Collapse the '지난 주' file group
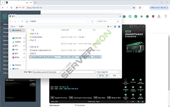The image size is (170, 107). tap(29, 40)
